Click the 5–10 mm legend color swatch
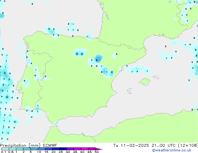 pyautogui.click(x=34, y=149)
